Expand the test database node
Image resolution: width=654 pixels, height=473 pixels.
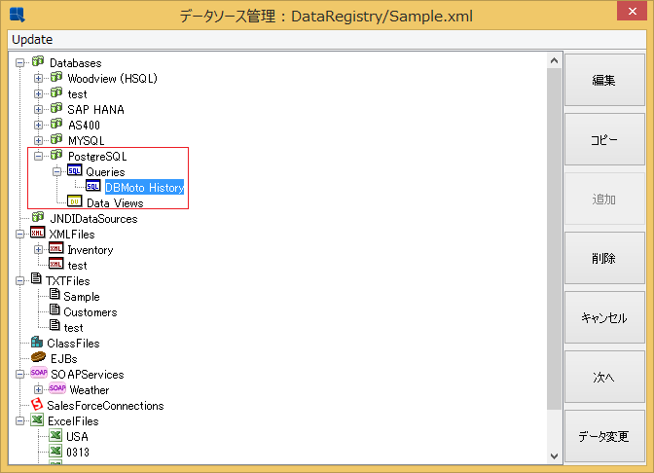point(38,93)
